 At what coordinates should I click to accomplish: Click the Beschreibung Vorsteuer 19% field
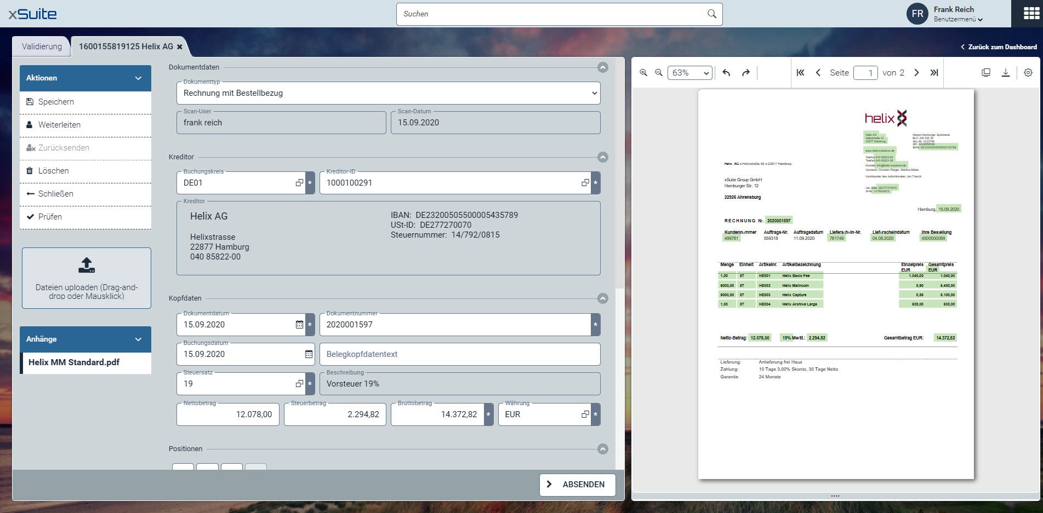tap(460, 384)
